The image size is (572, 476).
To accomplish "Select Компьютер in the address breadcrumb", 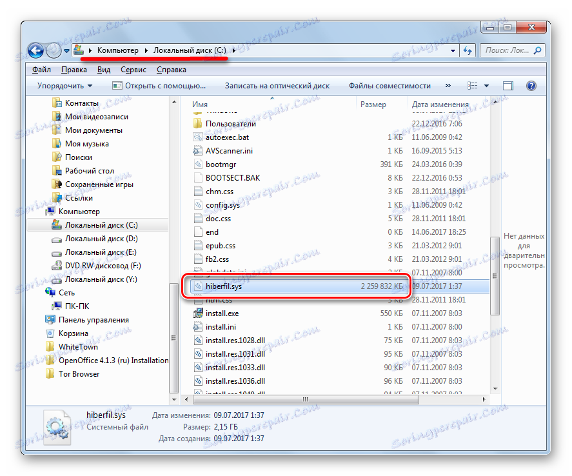I will click(117, 50).
